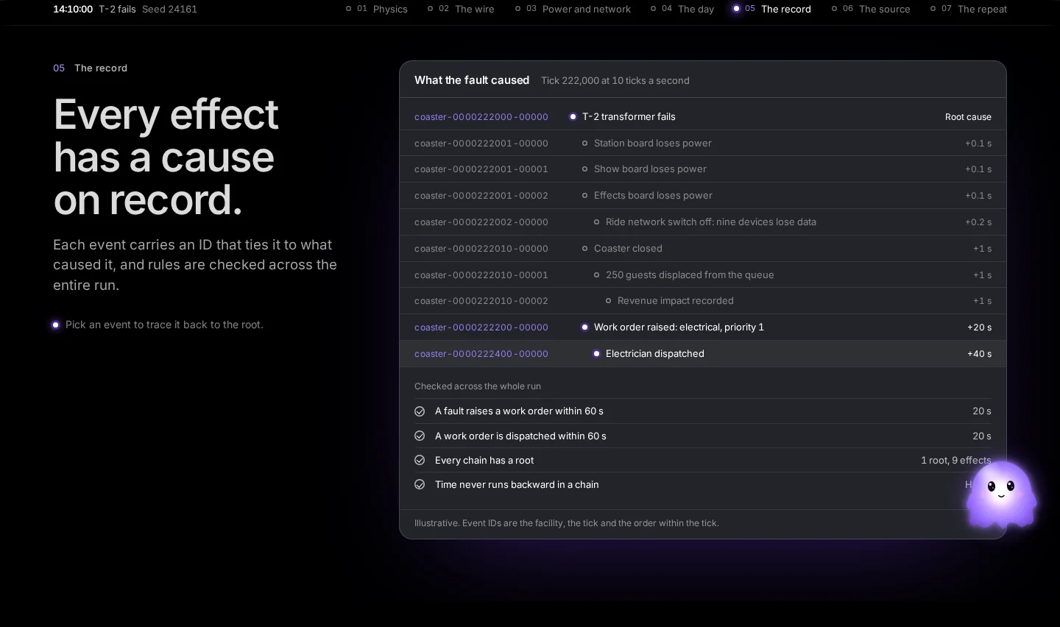The height and width of the screenshot is (627, 1060).
Task: Click the 'T-2 fails' status text
Action: click(117, 9)
